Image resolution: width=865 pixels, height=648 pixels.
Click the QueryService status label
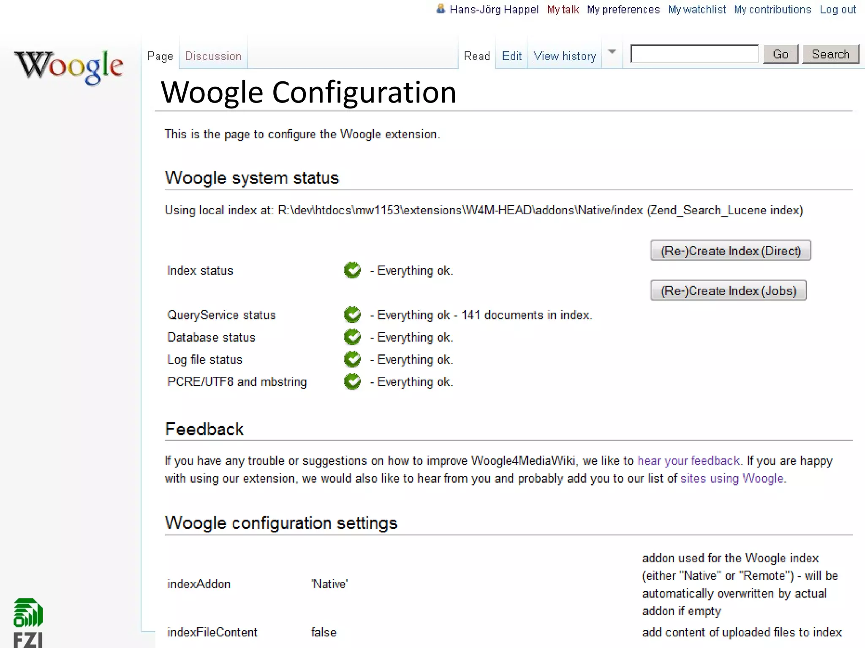click(x=221, y=315)
